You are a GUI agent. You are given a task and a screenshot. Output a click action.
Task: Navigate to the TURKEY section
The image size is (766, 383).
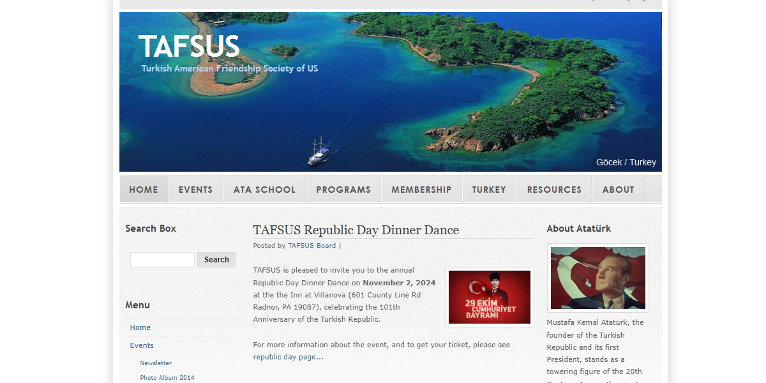(x=489, y=189)
